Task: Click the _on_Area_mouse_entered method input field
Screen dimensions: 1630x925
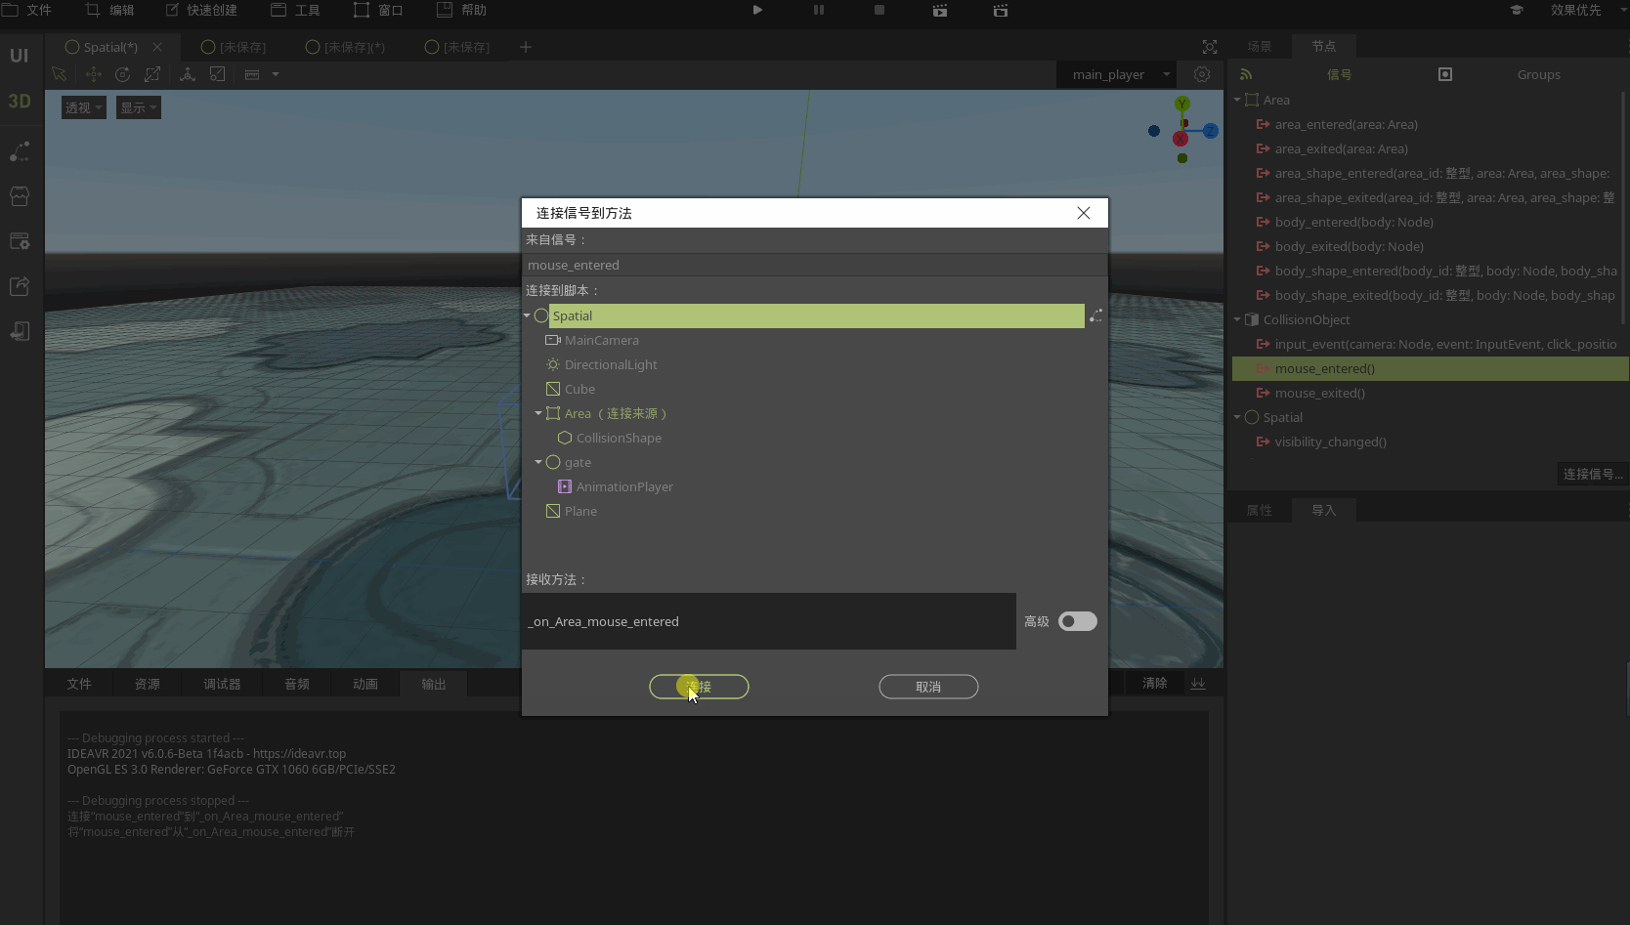Action: [x=769, y=621]
